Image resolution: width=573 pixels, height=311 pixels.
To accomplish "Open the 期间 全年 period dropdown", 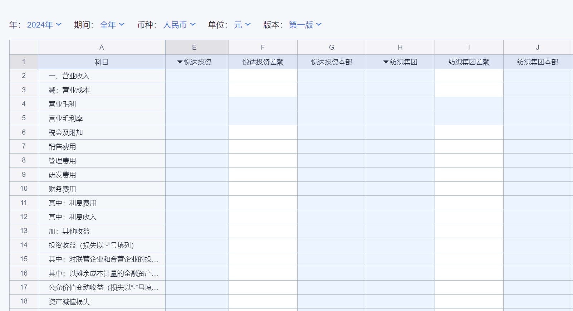I will pyautogui.click(x=112, y=25).
